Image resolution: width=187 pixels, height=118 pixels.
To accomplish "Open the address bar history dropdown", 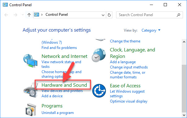I will pyautogui.click(x=103, y=15).
